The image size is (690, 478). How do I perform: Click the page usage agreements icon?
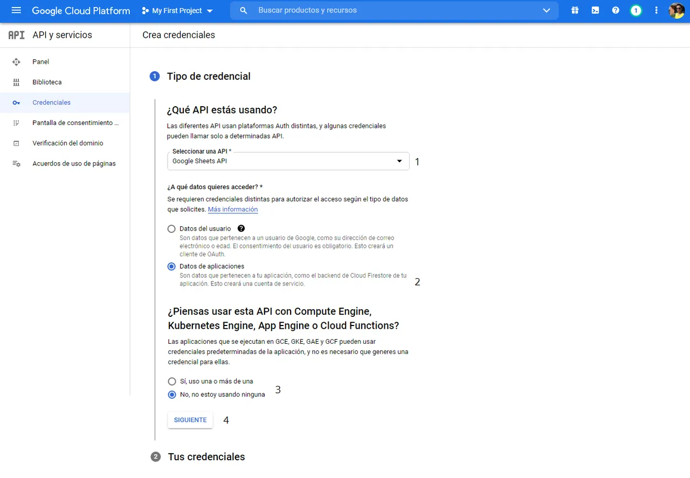[16, 164]
